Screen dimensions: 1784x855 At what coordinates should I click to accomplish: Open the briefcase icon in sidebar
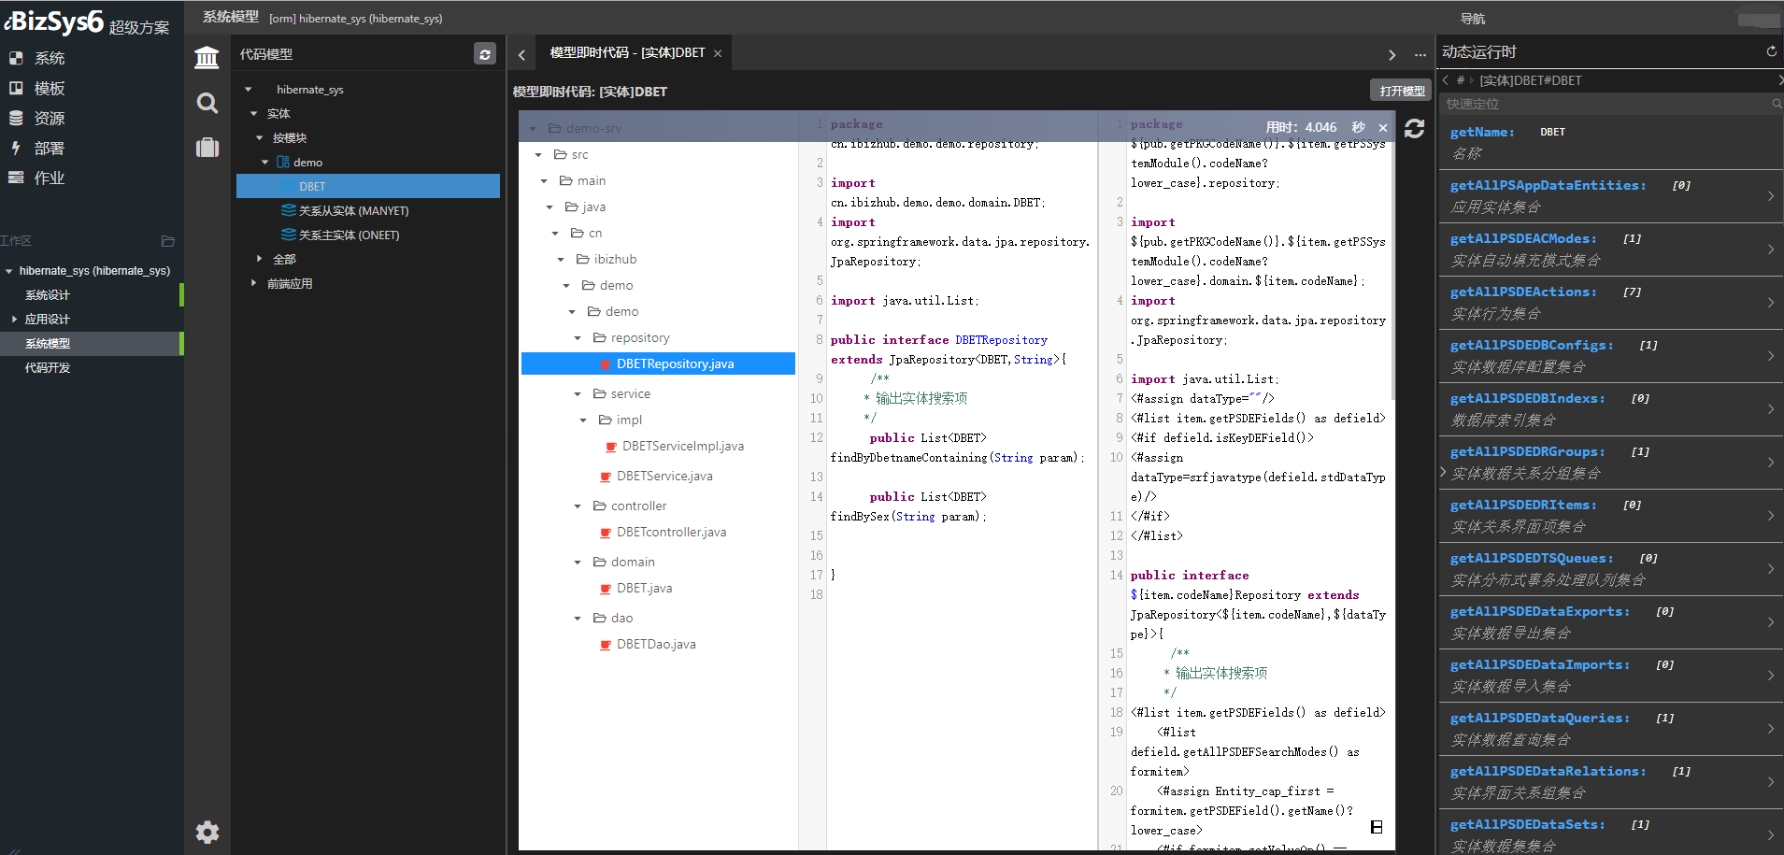click(207, 148)
